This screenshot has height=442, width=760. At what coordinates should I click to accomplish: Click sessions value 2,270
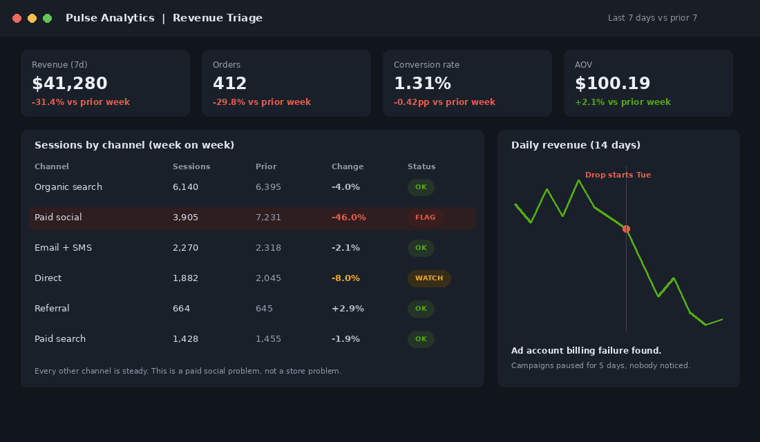pyautogui.click(x=186, y=248)
